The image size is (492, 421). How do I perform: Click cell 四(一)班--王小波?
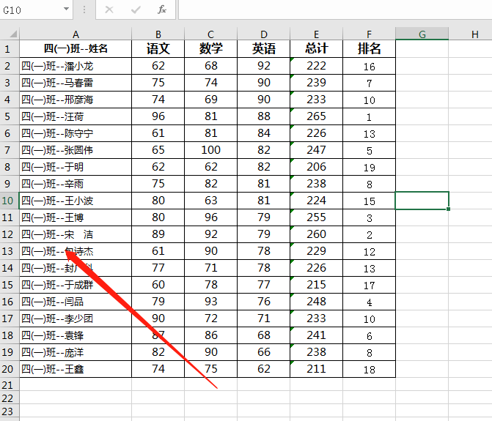tap(76, 201)
